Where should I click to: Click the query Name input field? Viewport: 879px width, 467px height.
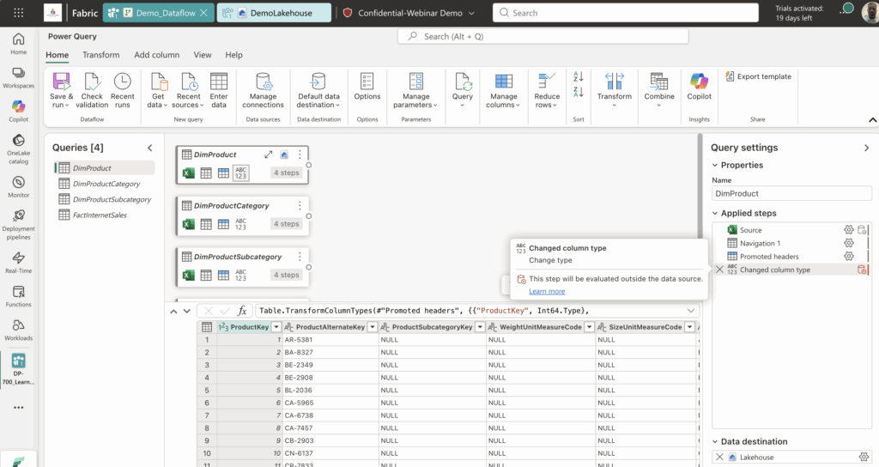[791, 193]
